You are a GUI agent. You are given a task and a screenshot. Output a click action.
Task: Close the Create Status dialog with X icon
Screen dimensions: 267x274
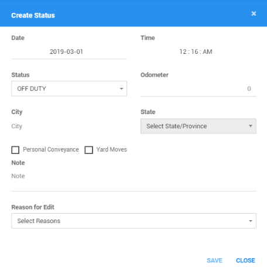point(254,13)
